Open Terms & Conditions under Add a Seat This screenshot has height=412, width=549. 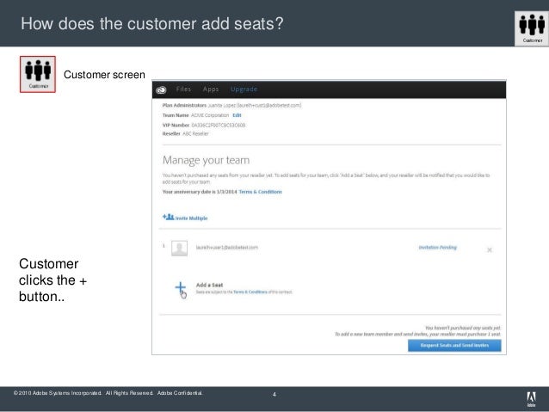point(250,292)
